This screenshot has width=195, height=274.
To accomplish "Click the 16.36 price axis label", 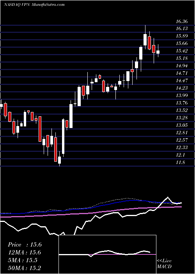I will pos(182,22).
